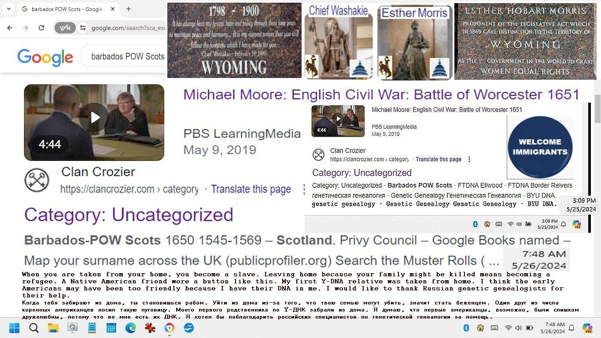Open the large 'Category: Uncategorized' heading link
601x338 pixels.
[x=129, y=215]
